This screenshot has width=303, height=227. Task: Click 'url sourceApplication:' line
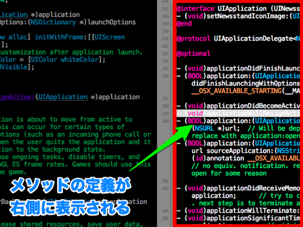click(x=246, y=151)
